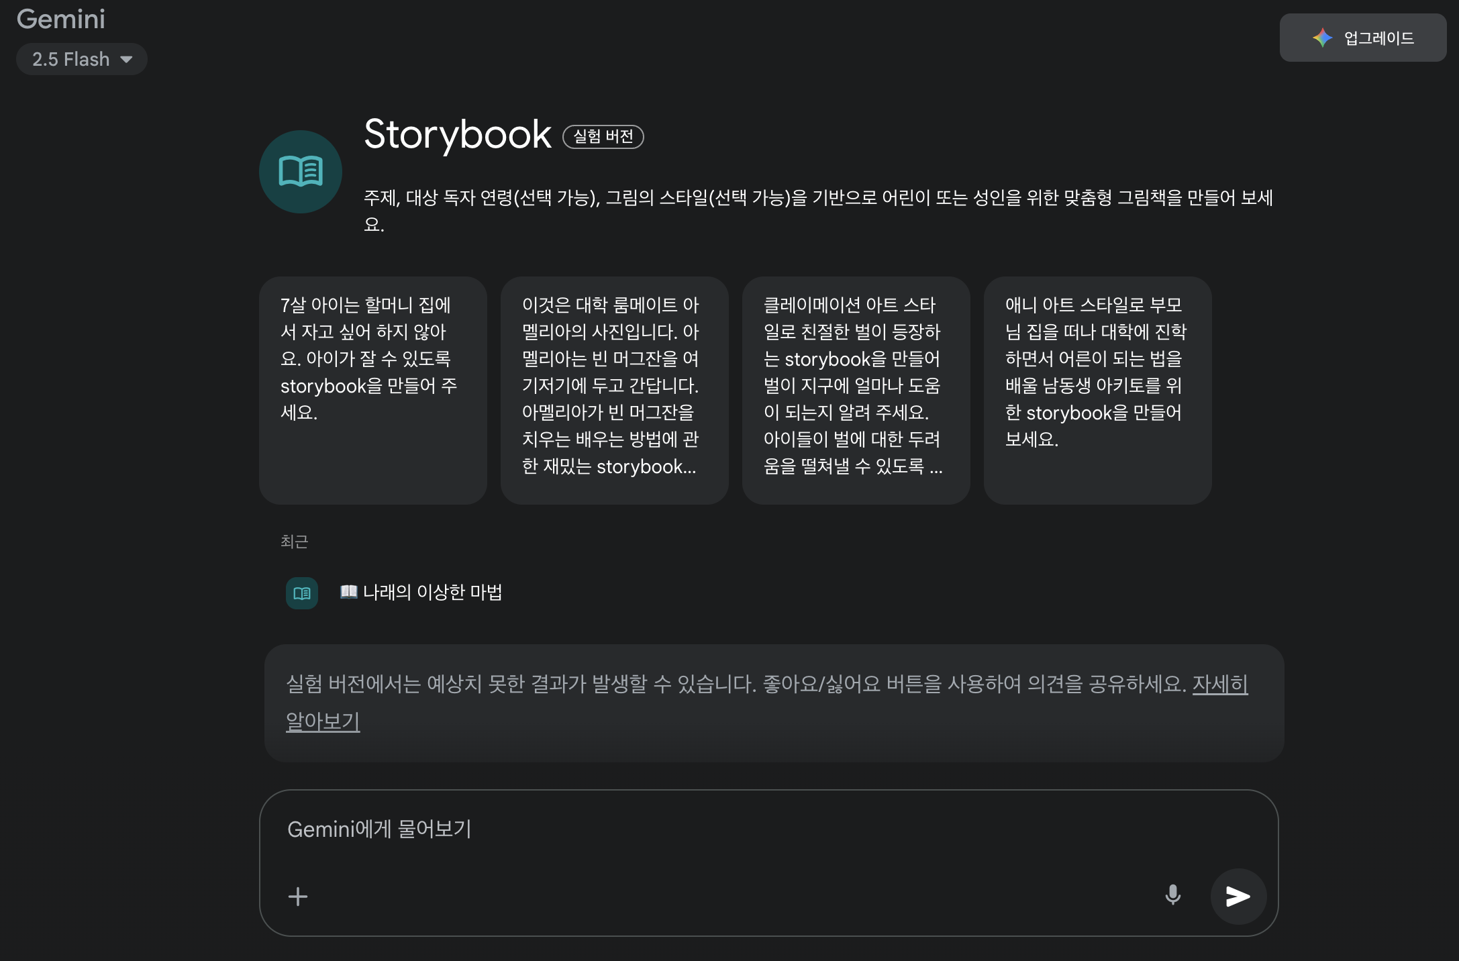Viewport: 1459px width, 961px height.
Task: Activate the microphone voice input
Action: [x=1172, y=895]
